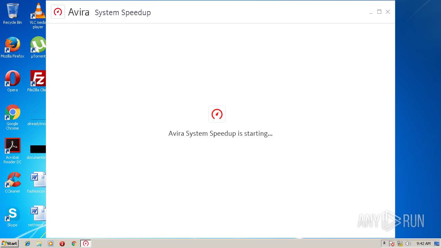441x248 pixels.
Task: Select the Opera desktop shortcut
Action: tap(12, 81)
